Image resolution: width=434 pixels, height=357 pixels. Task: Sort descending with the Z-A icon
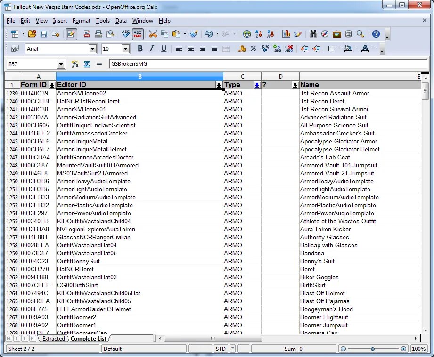(x=270, y=34)
